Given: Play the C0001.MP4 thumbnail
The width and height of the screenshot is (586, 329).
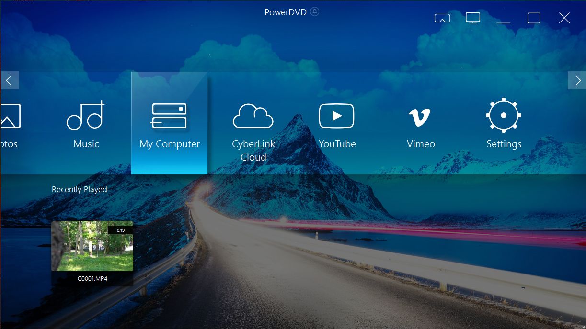Looking at the screenshot, I should (92, 246).
